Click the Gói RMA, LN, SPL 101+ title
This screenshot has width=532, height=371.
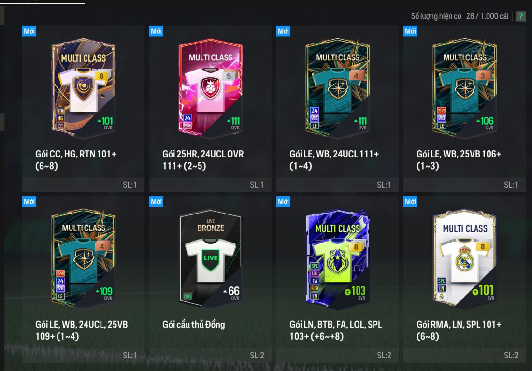click(x=459, y=330)
